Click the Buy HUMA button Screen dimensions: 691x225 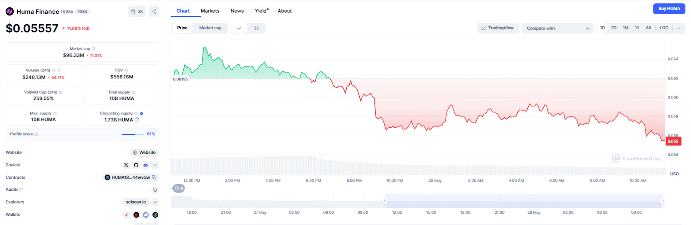tap(669, 9)
